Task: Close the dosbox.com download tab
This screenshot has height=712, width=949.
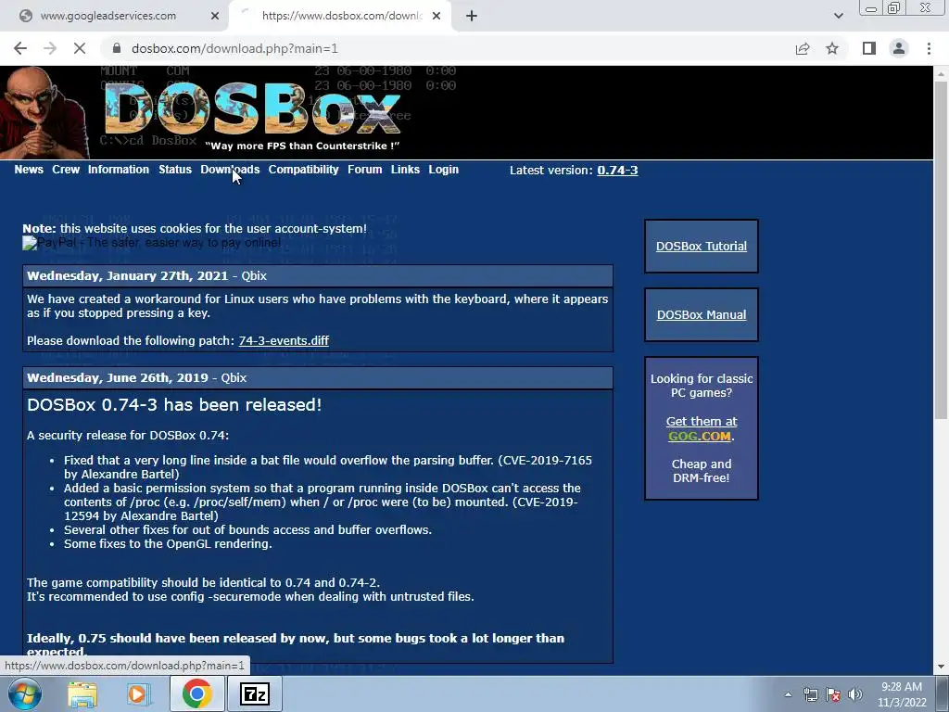Action: pos(437,16)
